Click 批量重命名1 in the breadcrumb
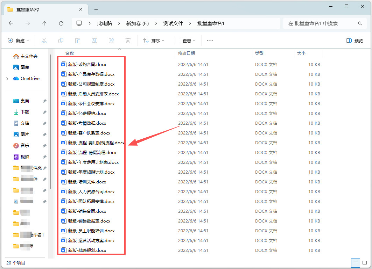The width and height of the screenshot is (372, 269). 211,23
